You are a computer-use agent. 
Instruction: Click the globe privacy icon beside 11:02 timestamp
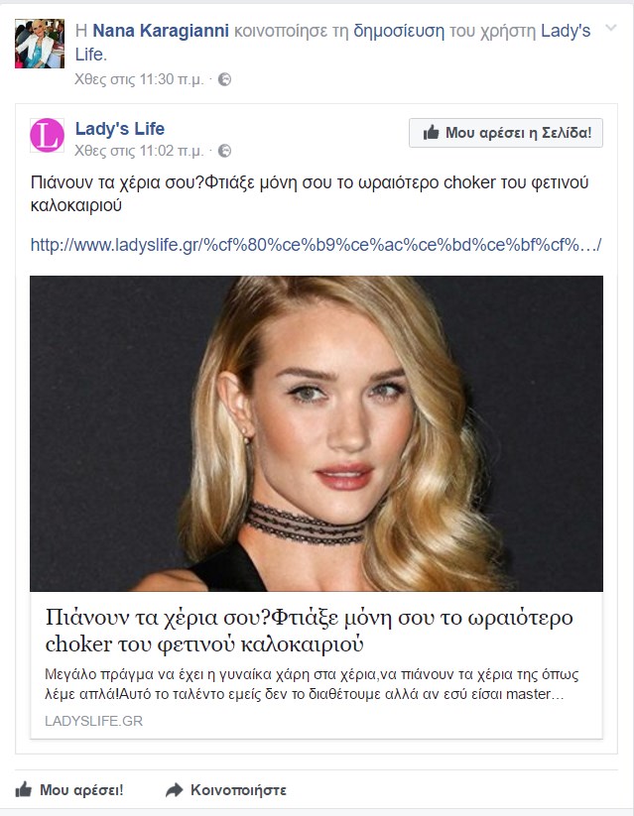224,151
